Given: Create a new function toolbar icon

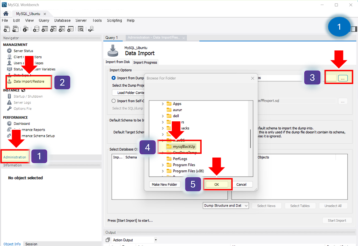Looking at the screenshot, I should click(x=70, y=29).
